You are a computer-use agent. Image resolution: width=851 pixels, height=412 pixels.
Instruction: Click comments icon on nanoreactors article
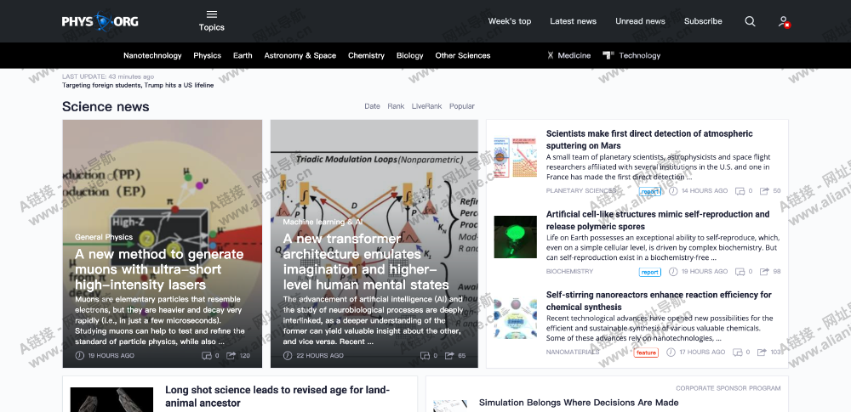coord(738,353)
